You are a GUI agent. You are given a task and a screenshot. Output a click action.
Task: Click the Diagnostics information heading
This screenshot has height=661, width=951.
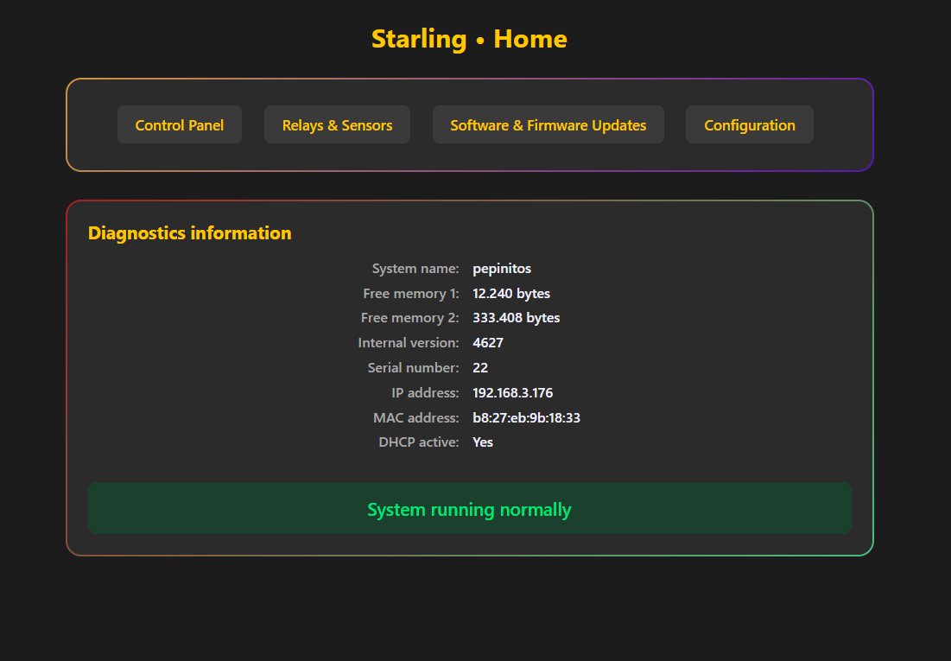[x=190, y=233]
